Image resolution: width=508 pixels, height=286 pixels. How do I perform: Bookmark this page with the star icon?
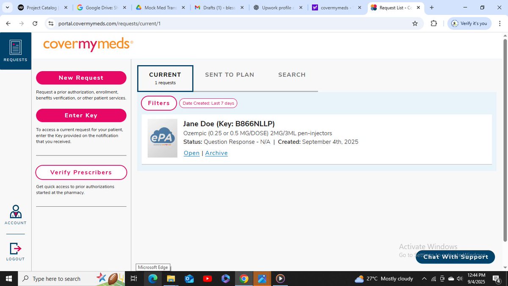415,24
